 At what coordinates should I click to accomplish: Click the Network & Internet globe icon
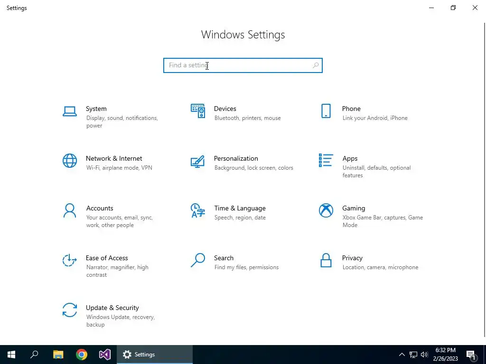70,161
